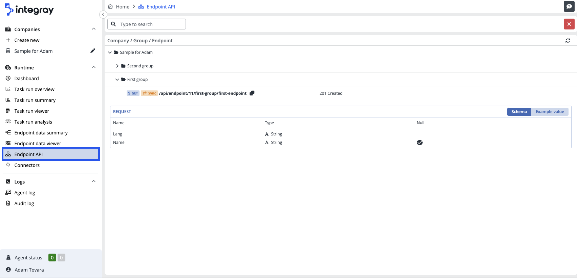Click the integray logo
577x278 pixels.
pos(29,10)
